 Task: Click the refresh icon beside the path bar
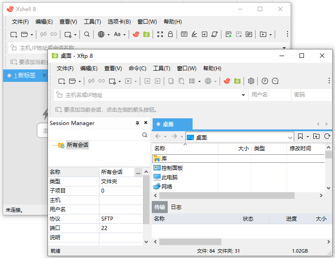click(327, 137)
